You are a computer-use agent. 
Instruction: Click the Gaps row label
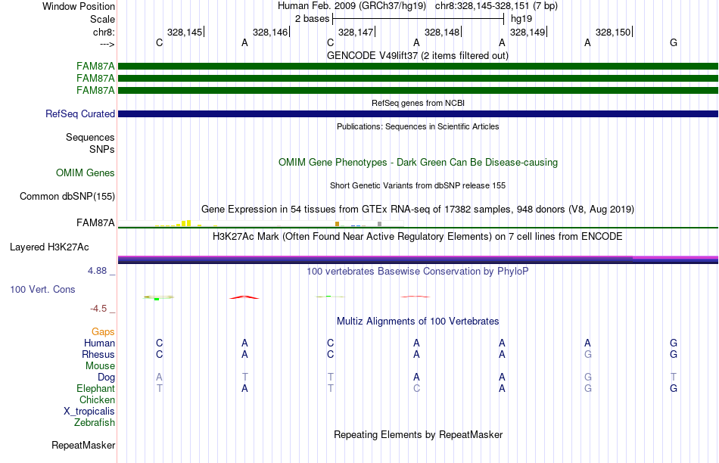(x=103, y=331)
